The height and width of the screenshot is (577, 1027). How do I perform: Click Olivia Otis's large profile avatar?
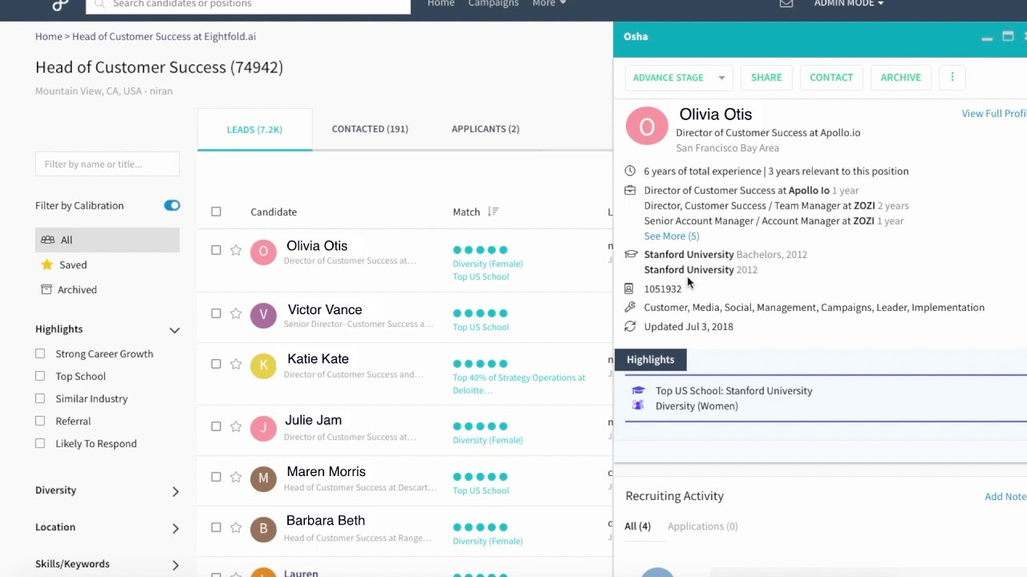pos(647,126)
